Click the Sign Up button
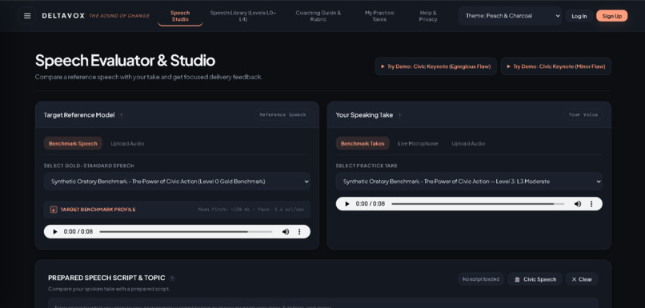The width and height of the screenshot is (645, 308). (611, 16)
